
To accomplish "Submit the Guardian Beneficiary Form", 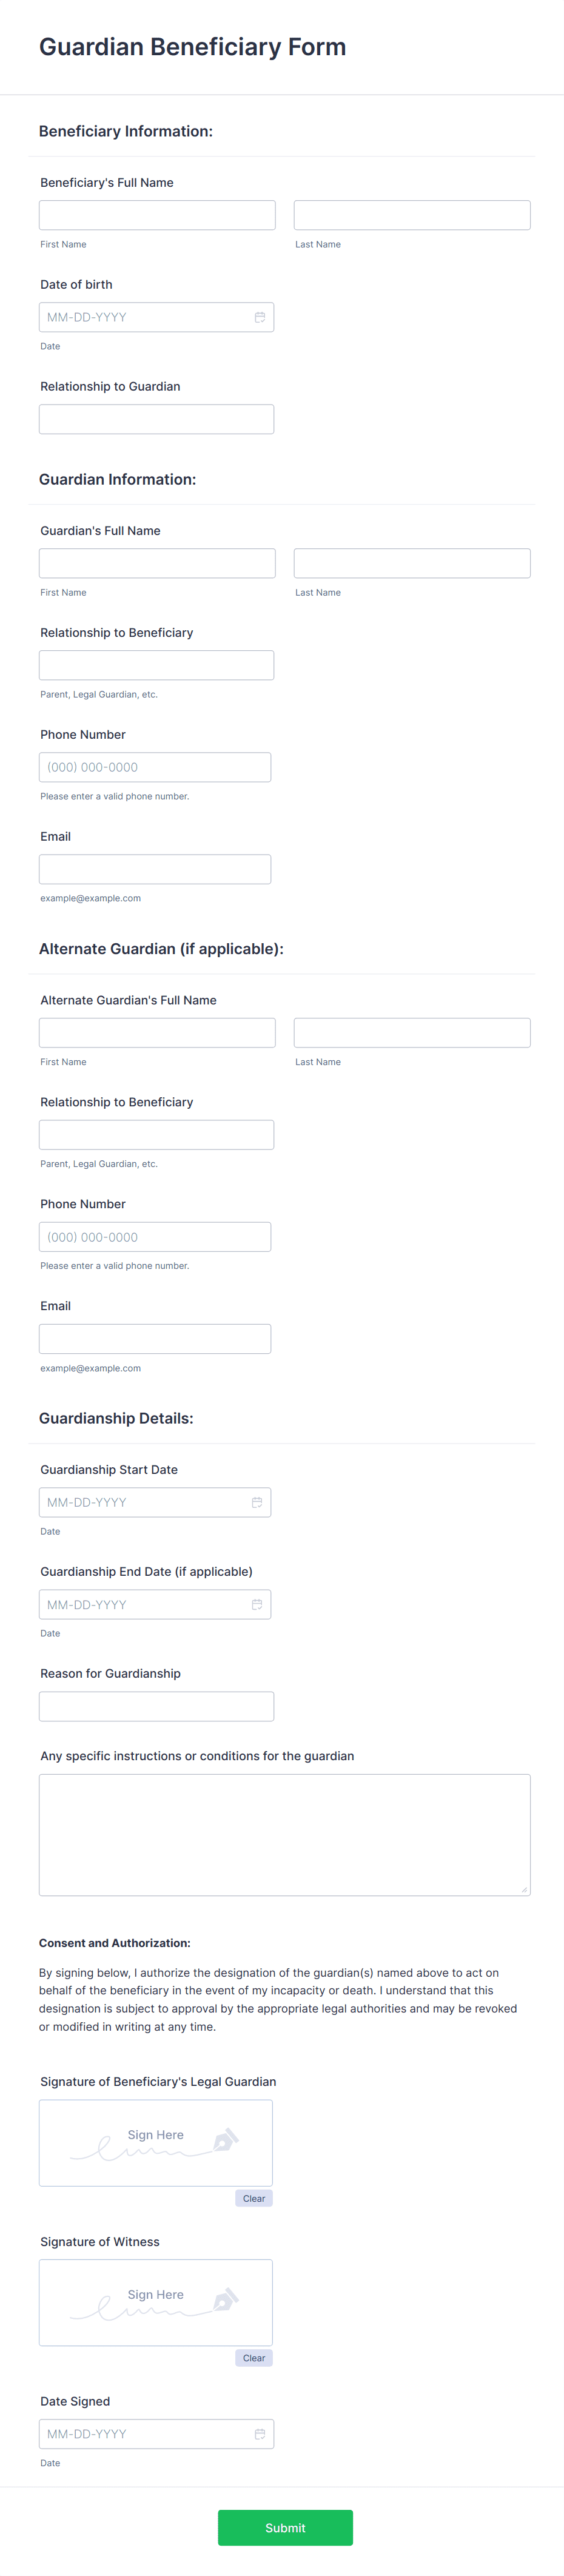I will (285, 2527).
